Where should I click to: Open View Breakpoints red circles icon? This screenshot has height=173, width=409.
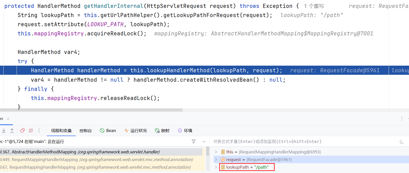pyautogui.click(x=22, y=131)
